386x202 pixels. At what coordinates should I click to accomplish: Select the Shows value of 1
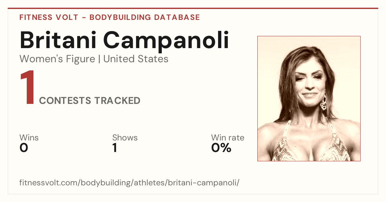click(x=115, y=148)
